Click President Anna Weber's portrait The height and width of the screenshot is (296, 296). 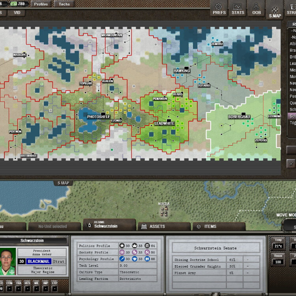[x=8, y=262]
